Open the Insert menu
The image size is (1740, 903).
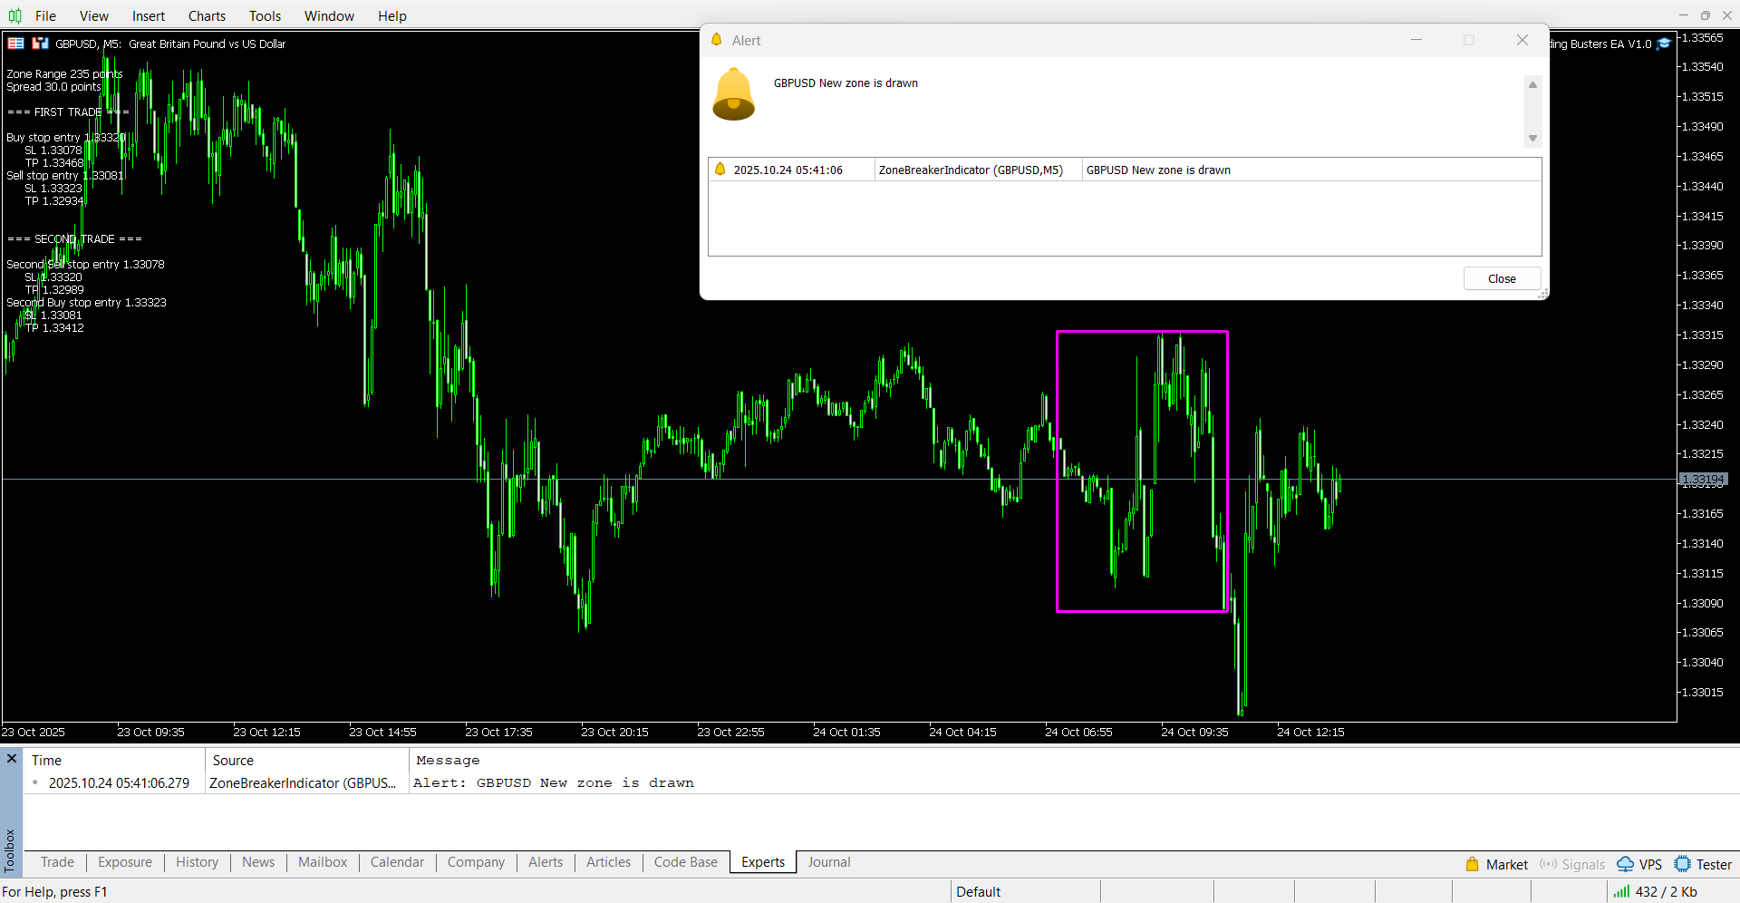pyautogui.click(x=148, y=15)
